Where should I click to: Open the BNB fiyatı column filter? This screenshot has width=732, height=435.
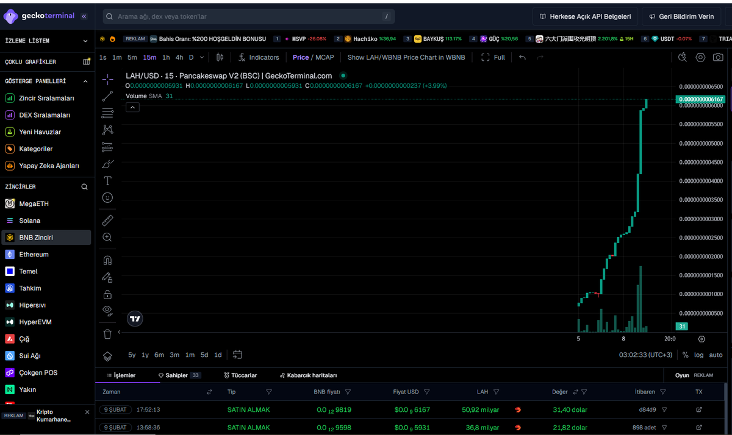tap(348, 392)
